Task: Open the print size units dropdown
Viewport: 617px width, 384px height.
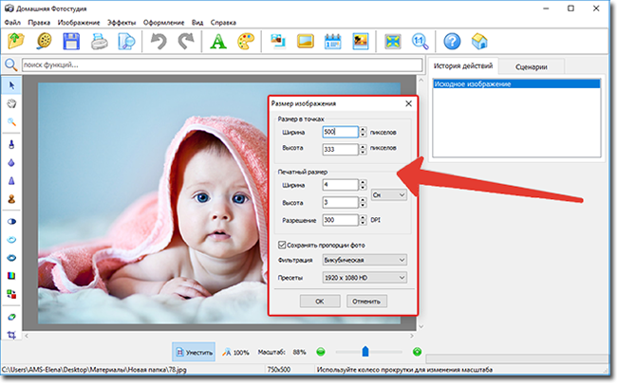Action: point(389,194)
